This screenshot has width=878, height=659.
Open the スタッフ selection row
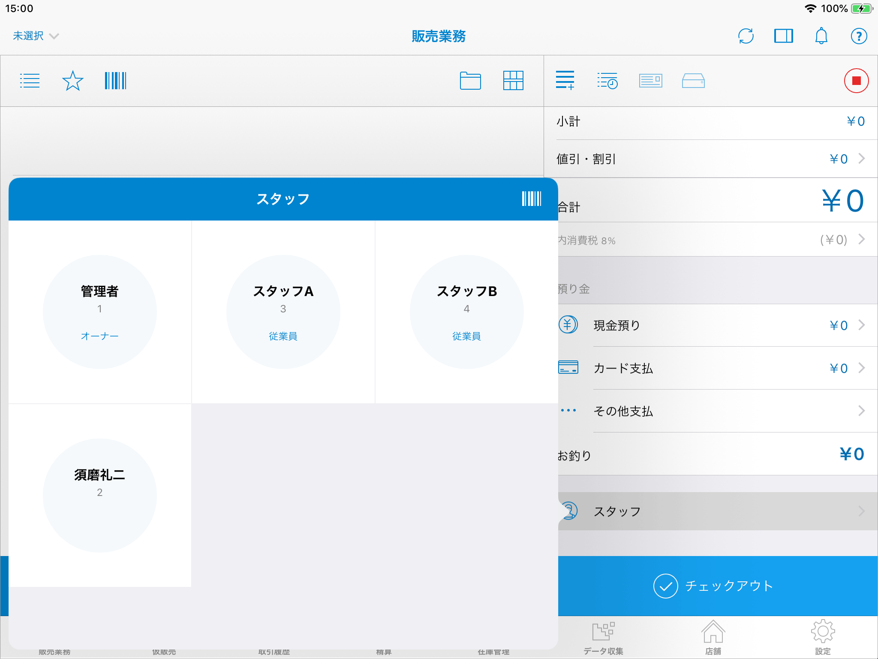tap(717, 511)
